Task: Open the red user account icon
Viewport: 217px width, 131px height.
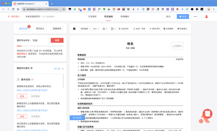Action: 206,17
